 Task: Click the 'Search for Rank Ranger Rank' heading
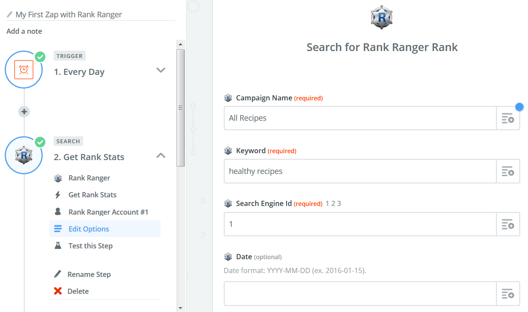click(x=382, y=47)
